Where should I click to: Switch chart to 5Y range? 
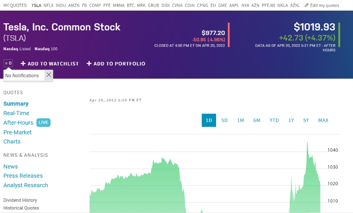(x=306, y=120)
